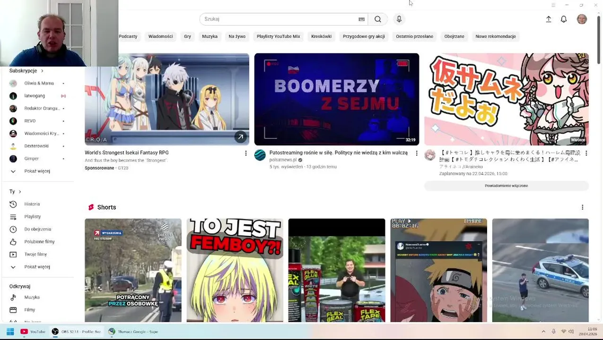Click the taskbar volume icon
This screenshot has height=340, width=603.
pos(571,331)
